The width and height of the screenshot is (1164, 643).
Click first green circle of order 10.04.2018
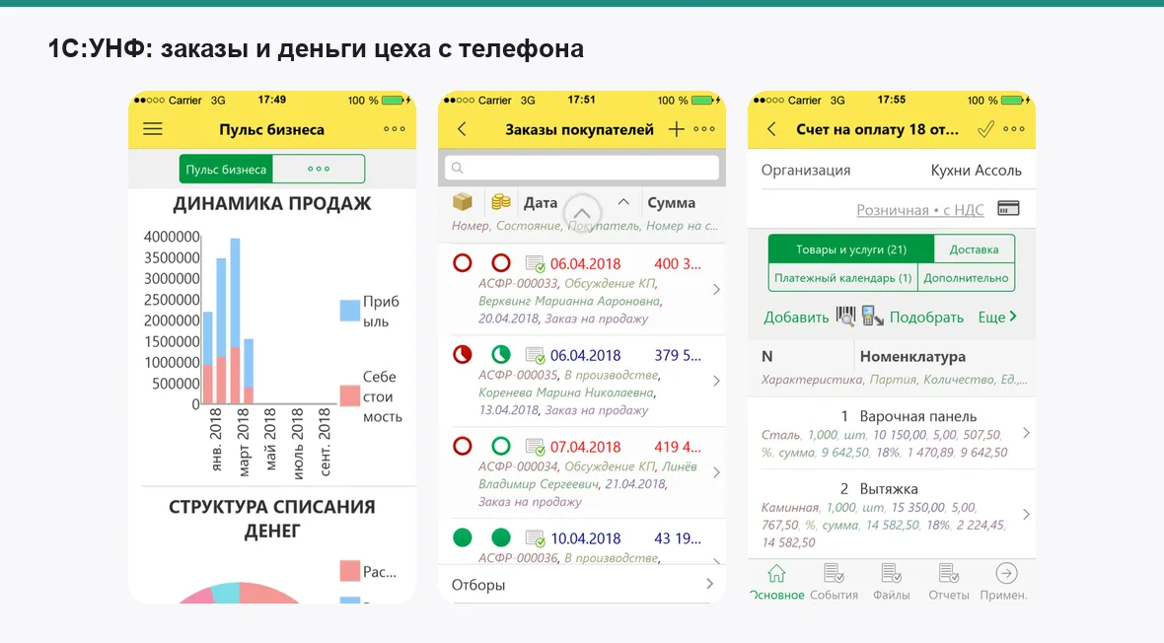tap(463, 536)
